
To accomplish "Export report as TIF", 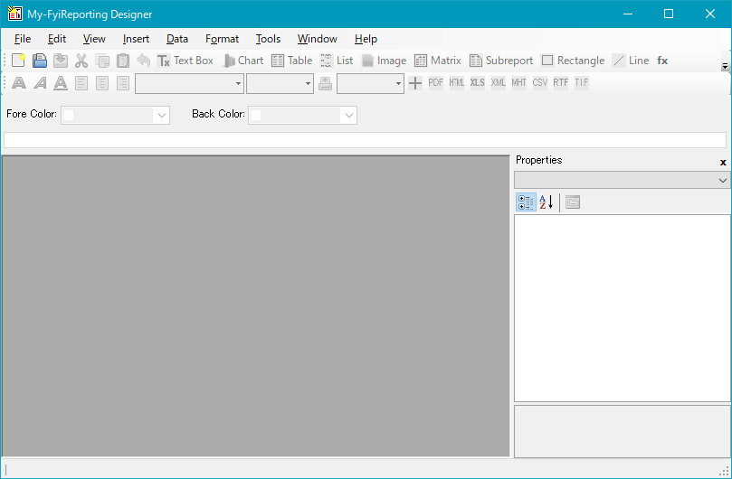I will tap(581, 82).
